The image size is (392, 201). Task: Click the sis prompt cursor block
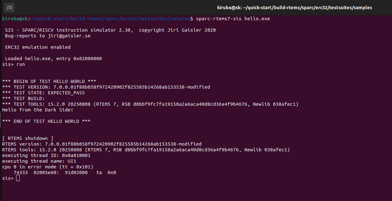pos(18,178)
